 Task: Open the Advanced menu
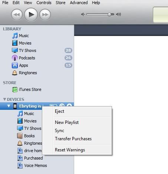(79, 3)
